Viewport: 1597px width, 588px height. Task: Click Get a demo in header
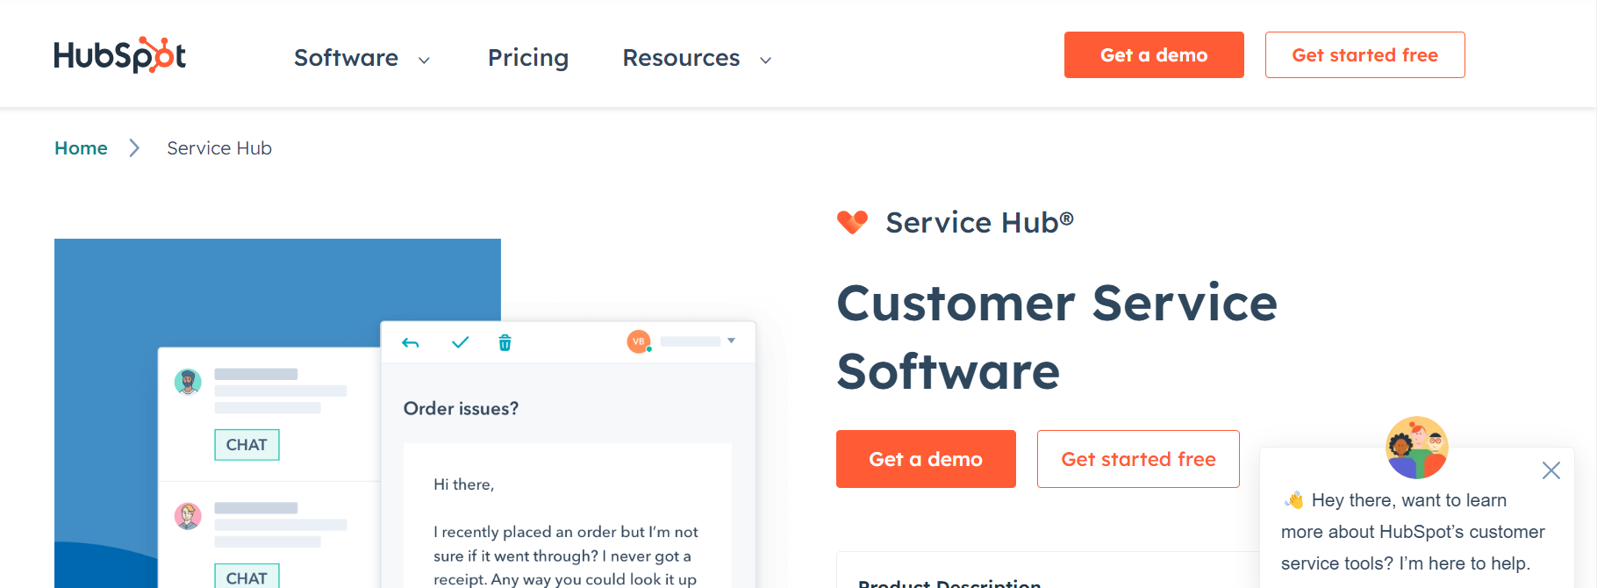1154,54
